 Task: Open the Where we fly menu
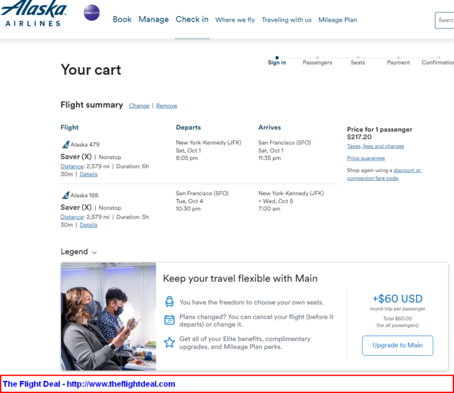point(235,20)
